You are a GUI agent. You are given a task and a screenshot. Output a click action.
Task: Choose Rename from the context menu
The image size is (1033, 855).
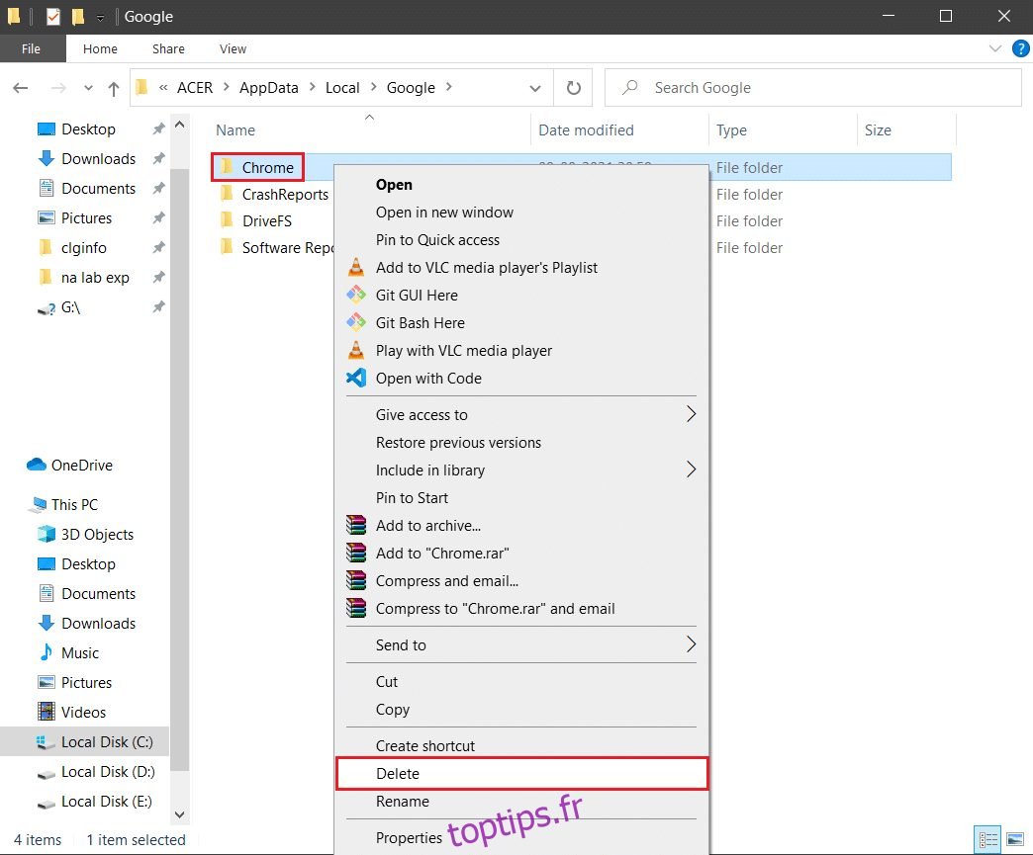(x=520, y=802)
